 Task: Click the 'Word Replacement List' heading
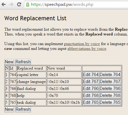[x=35, y=18]
